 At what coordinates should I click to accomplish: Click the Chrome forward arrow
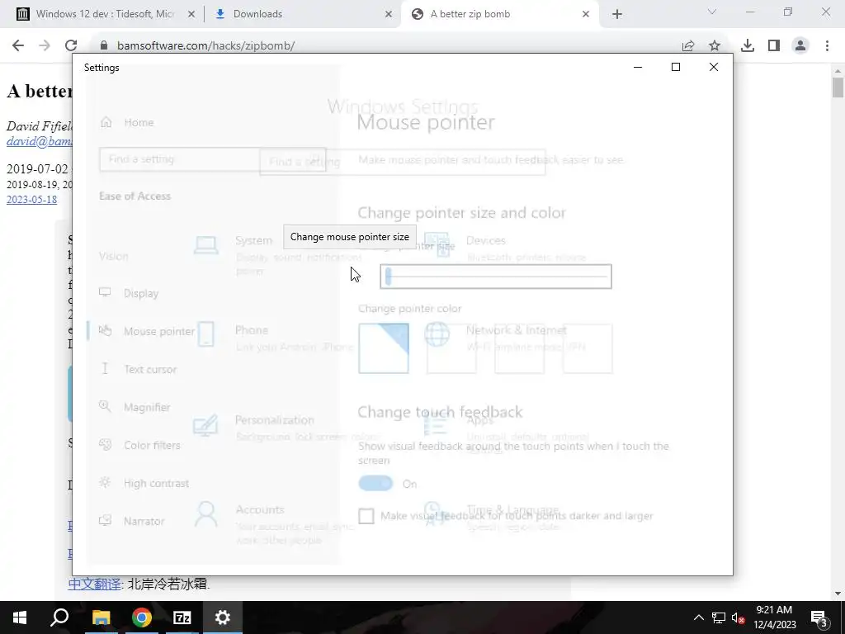[45, 45]
